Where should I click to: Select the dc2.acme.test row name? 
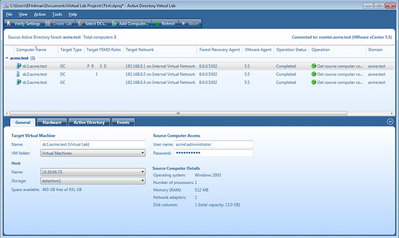tap(35, 74)
